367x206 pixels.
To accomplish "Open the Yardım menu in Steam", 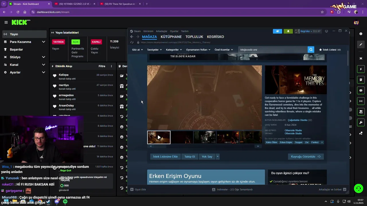I will pyautogui.click(x=185, y=31).
